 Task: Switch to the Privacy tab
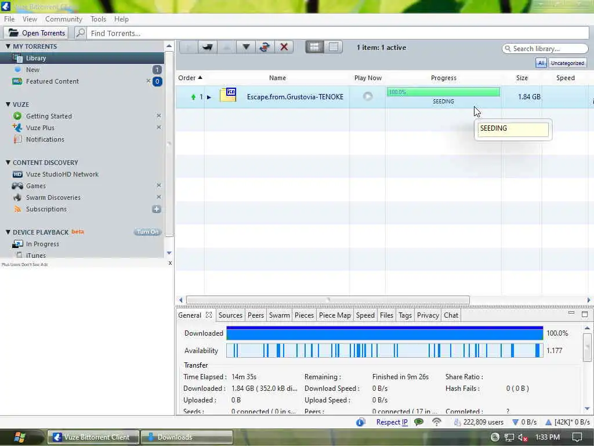click(428, 315)
